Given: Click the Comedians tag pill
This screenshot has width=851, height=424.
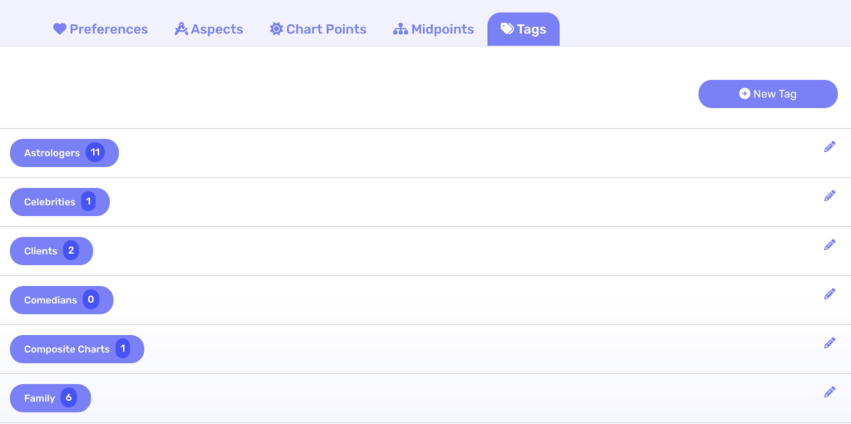Looking at the screenshot, I should (51, 300).
